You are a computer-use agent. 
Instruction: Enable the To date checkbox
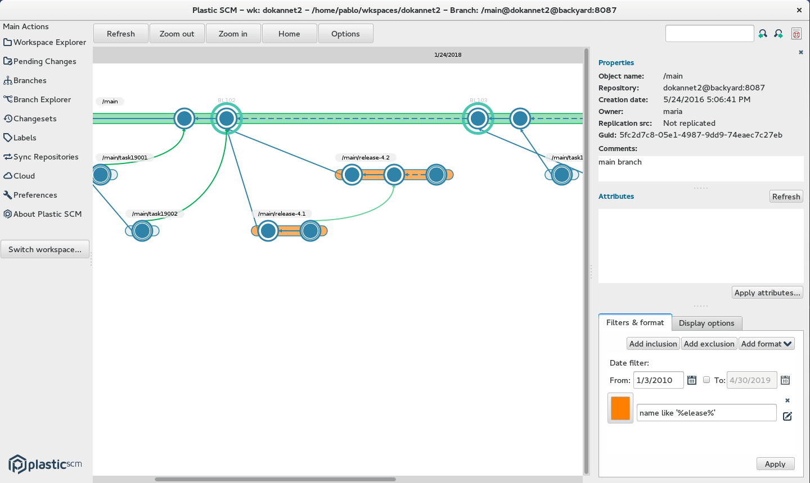[706, 380]
